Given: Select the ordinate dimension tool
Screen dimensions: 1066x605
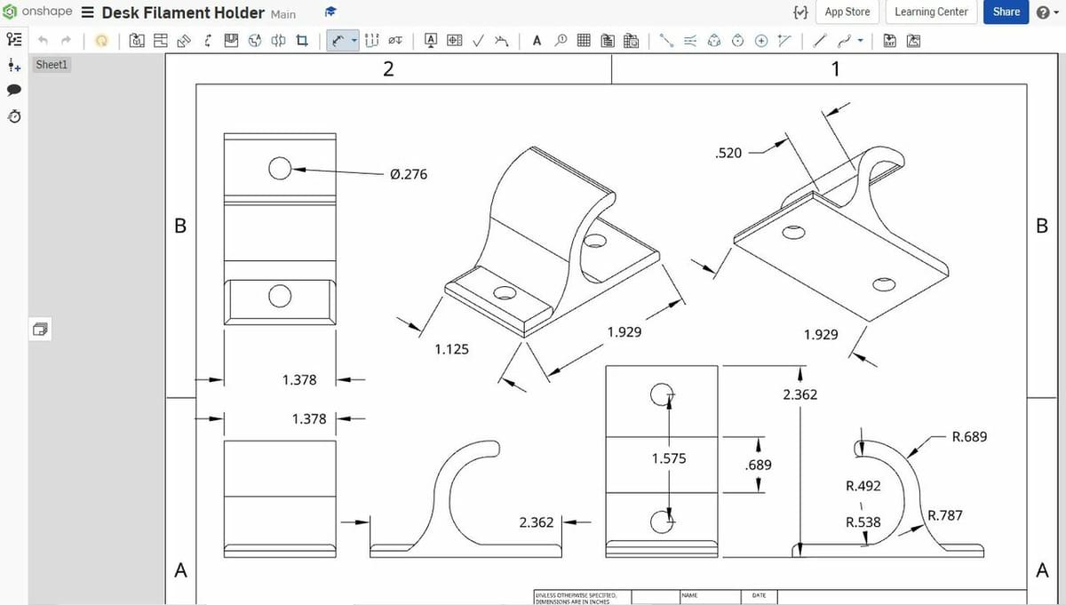Looking at the screenshot, I should 371,41.
